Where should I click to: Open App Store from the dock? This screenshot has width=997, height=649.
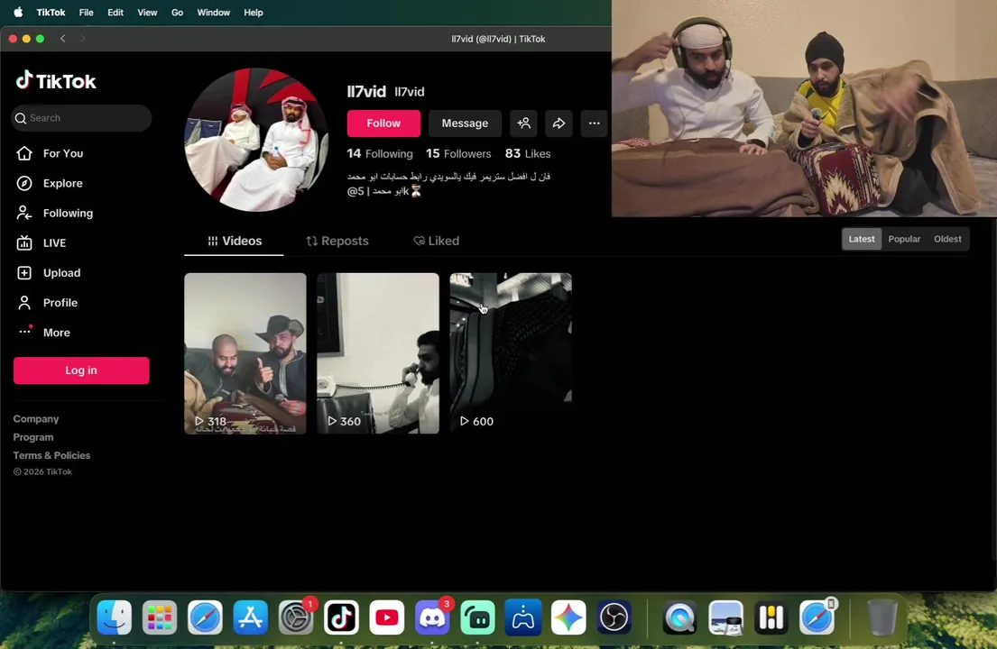pos(251,617)
